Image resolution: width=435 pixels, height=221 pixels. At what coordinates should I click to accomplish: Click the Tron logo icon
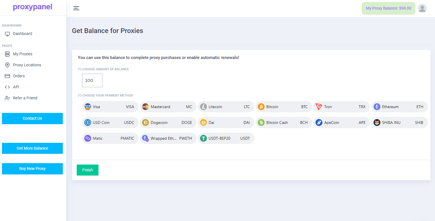click(319, 107)
